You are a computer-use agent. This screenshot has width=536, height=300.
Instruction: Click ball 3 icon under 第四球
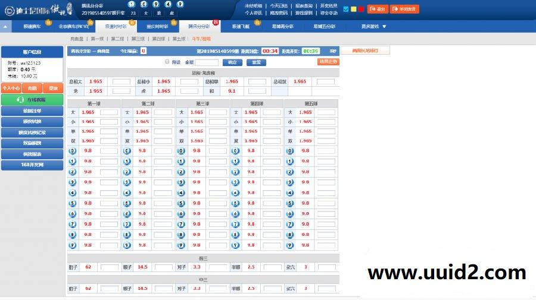[235, 182]
